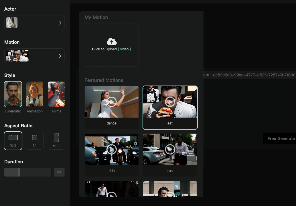The height and width of the screenshot is (206, 296).
Task: Play the eat motion preview
Action: click(170, 102)
